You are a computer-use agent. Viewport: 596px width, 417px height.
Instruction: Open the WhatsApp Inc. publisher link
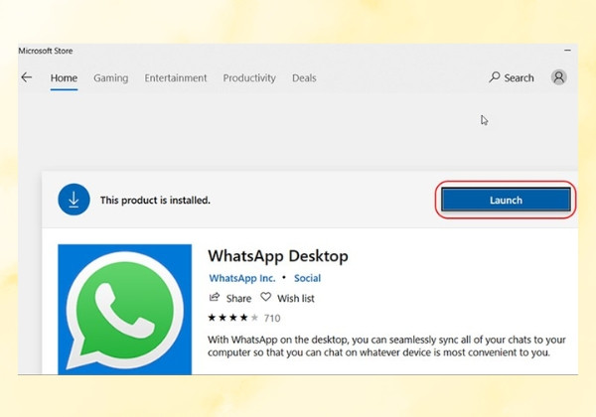pos(242,278)
